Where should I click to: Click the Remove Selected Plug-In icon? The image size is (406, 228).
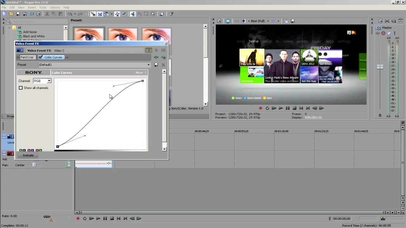(x=163, y=57)
